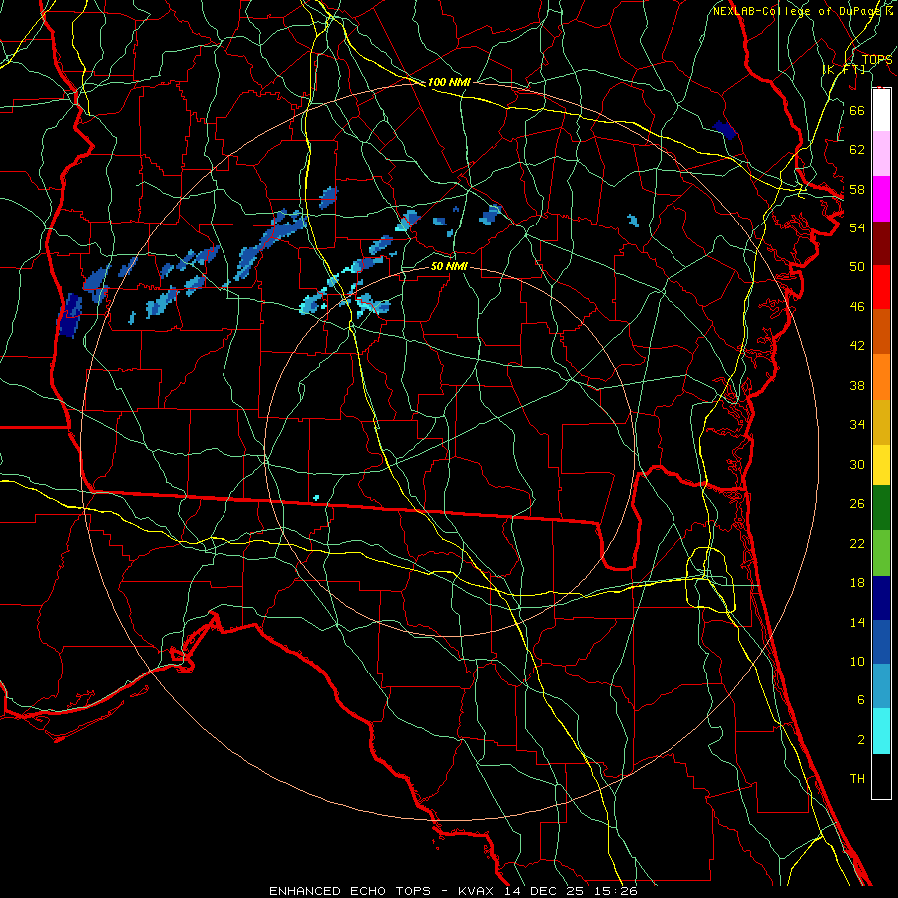Click the white swatch in tops legend

click(881, 110)
